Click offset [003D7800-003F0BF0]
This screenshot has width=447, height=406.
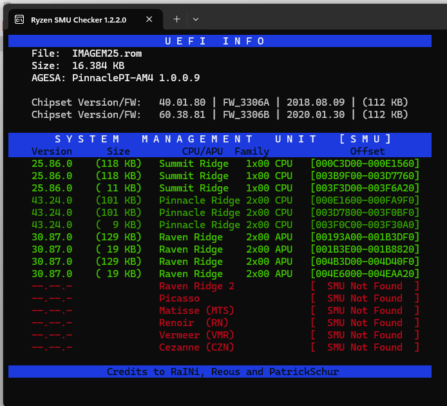pos(365,213)
